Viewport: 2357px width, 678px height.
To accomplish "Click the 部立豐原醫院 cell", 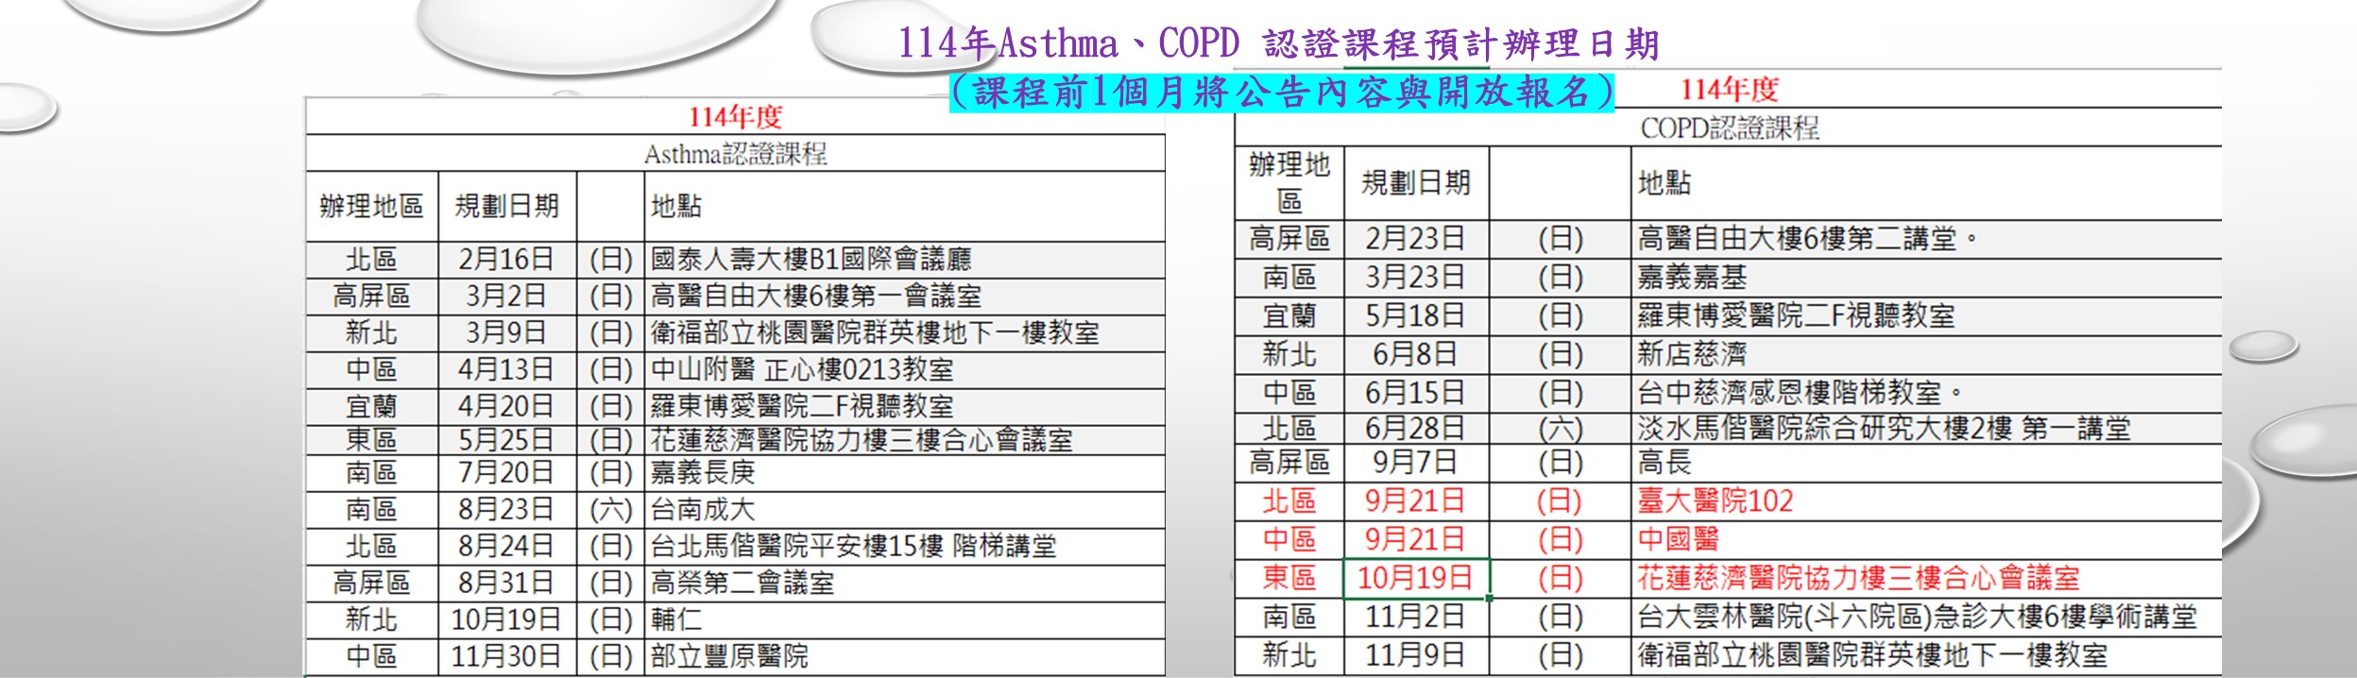I will pos(729,656).
